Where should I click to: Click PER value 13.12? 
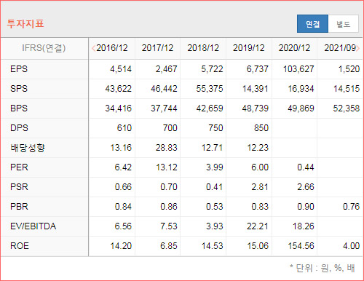coord(167,167)
